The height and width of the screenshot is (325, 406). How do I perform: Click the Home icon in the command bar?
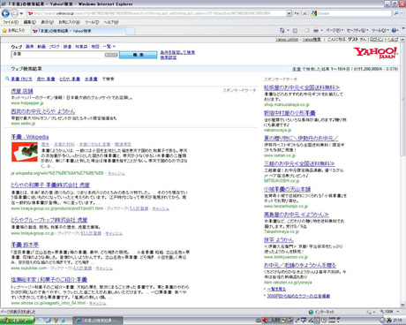click(282, 30)
